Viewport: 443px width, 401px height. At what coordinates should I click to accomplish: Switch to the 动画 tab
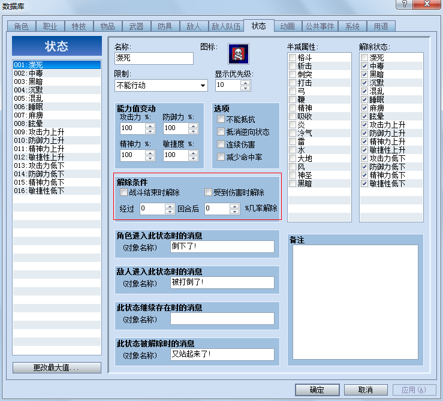(x=287, y=26)
